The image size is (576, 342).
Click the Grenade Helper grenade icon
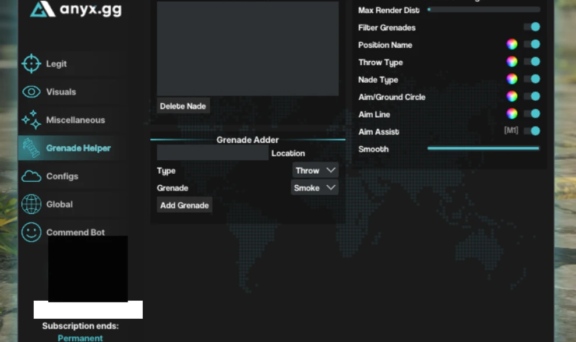pyautogui.click(x=31, y=147)
